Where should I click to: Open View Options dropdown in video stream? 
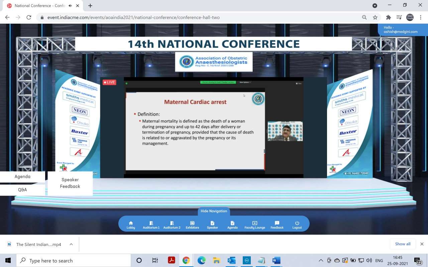click(x=245, y=82)
